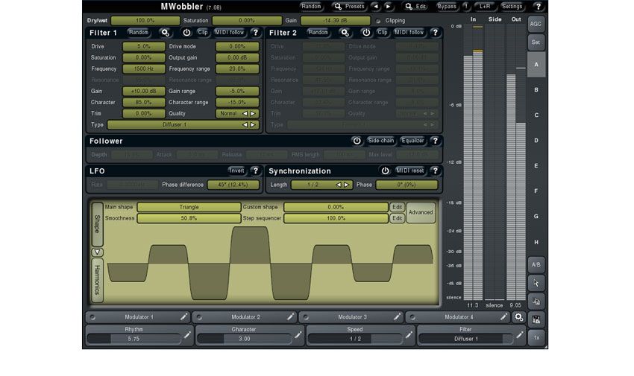Adjust the Smoothness 50.8% slider

coord(189,218)
